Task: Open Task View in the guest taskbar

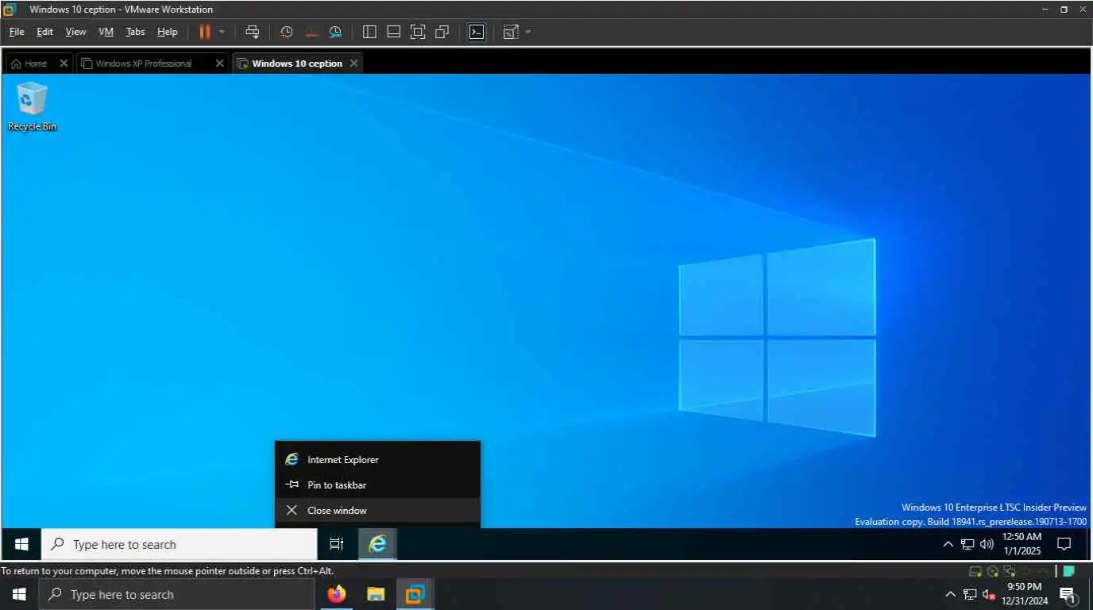Action: point(337,544)
